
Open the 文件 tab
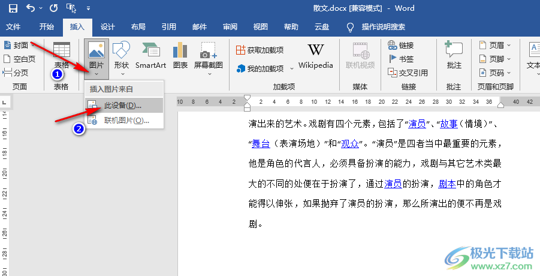coord(13,27)
